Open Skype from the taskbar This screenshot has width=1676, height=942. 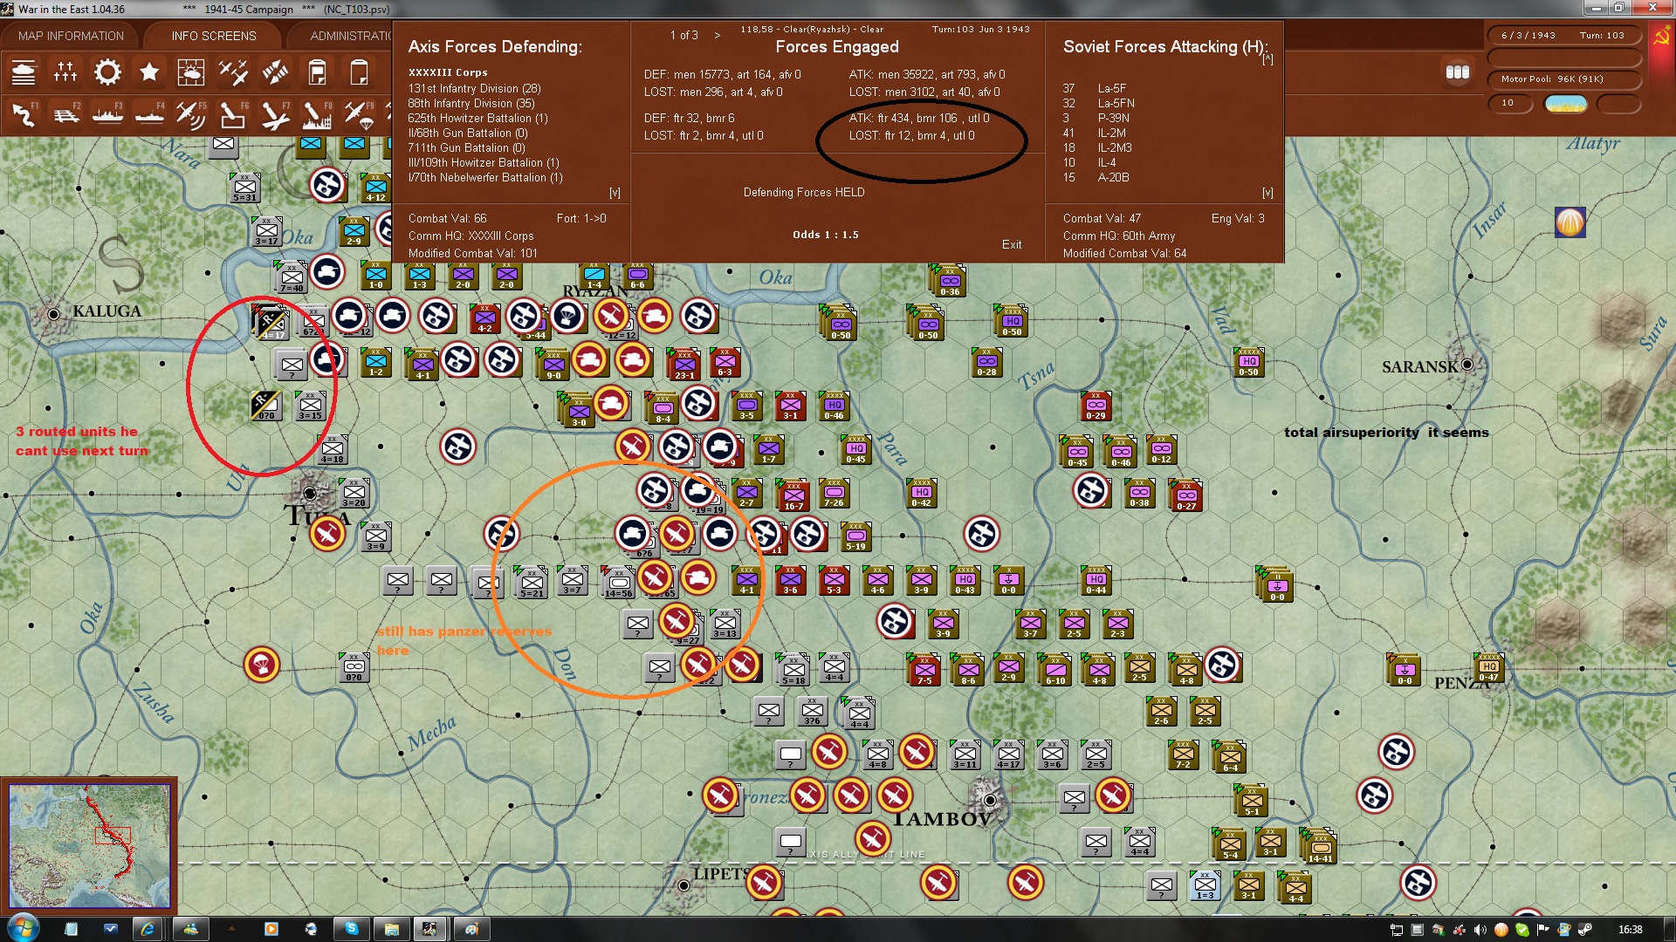point(352,929)
